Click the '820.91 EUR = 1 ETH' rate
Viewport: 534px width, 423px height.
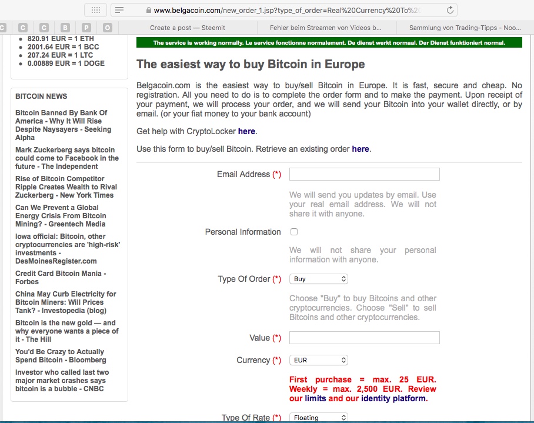coord(61,38)
